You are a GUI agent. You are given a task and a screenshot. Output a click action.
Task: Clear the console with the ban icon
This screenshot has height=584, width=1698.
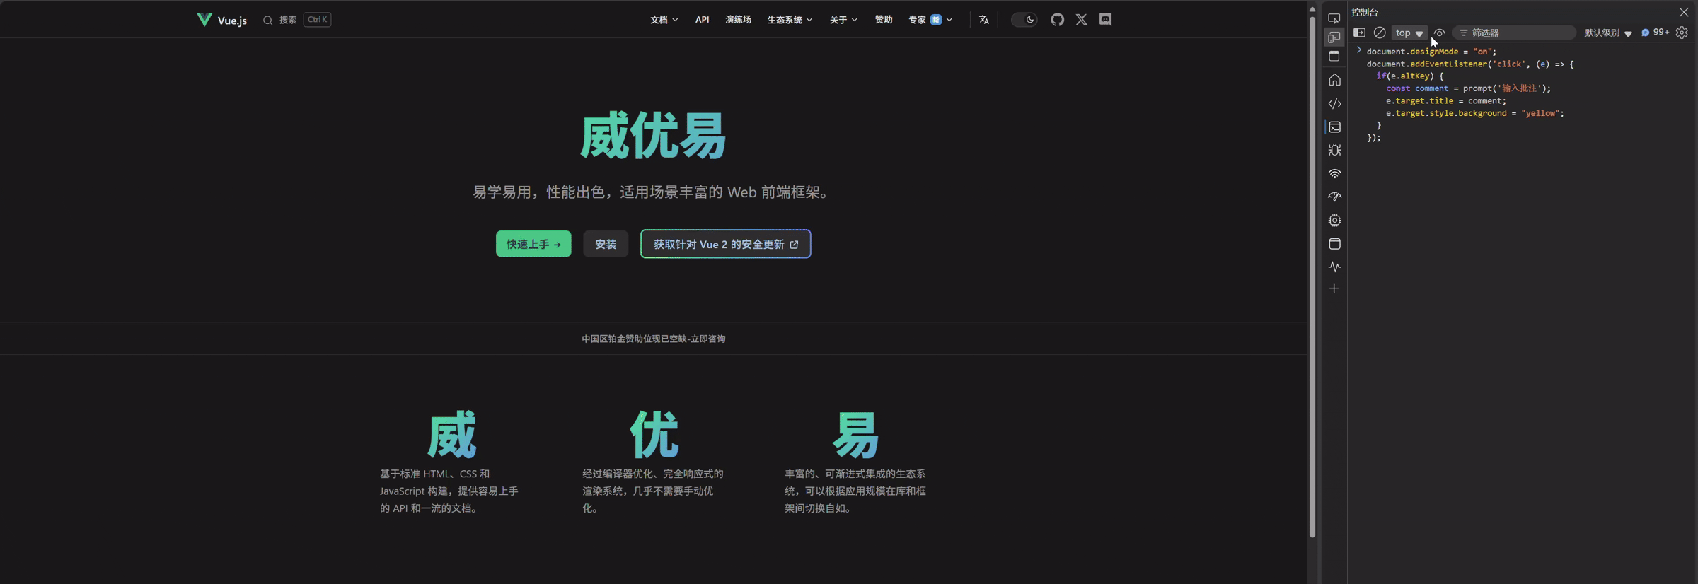(x=1379, y=33)
